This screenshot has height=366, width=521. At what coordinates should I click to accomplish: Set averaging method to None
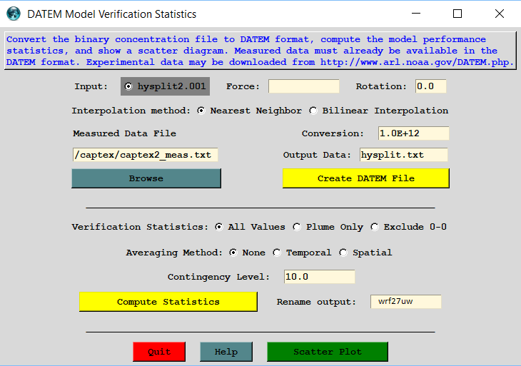(233, 253)
